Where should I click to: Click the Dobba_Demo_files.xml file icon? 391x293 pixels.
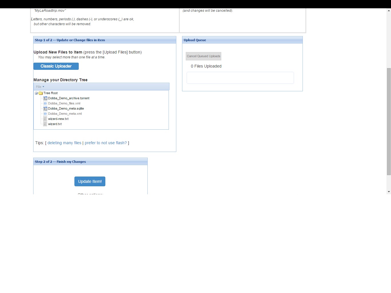click(45, 104)
